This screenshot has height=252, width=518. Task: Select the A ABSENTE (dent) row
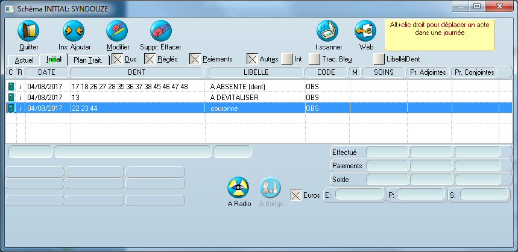(x=259, y=87)
